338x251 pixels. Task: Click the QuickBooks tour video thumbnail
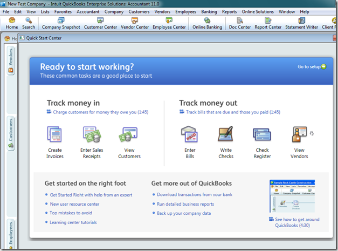click(x=292, y=196)
